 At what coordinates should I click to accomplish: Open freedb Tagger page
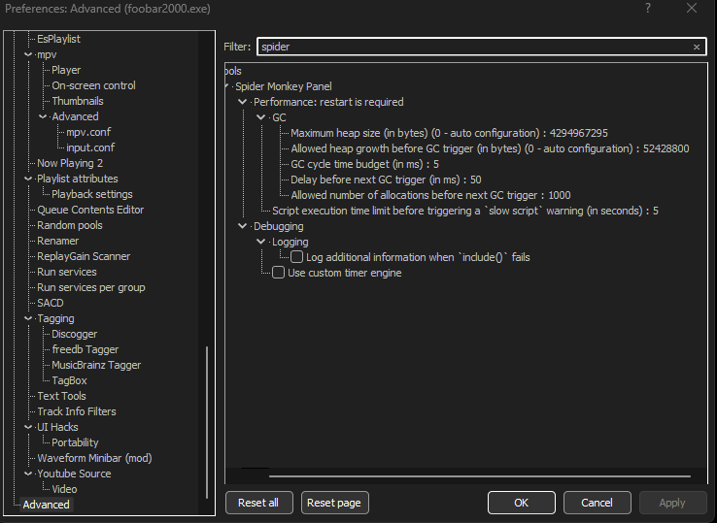(x=85, y=350)
